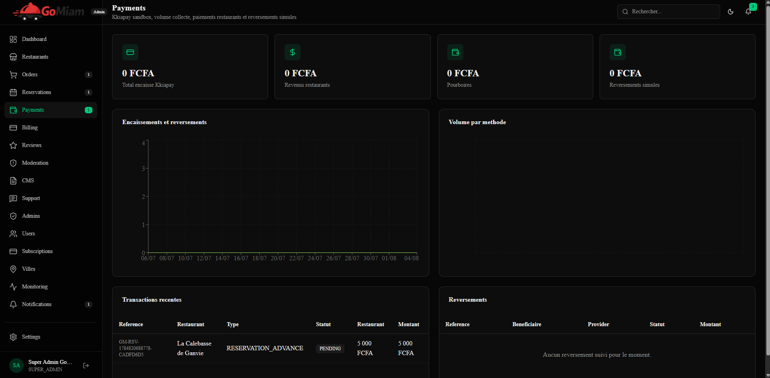Open notifications bell in top bar
This screenshot has height=378, width=770.
748,12
